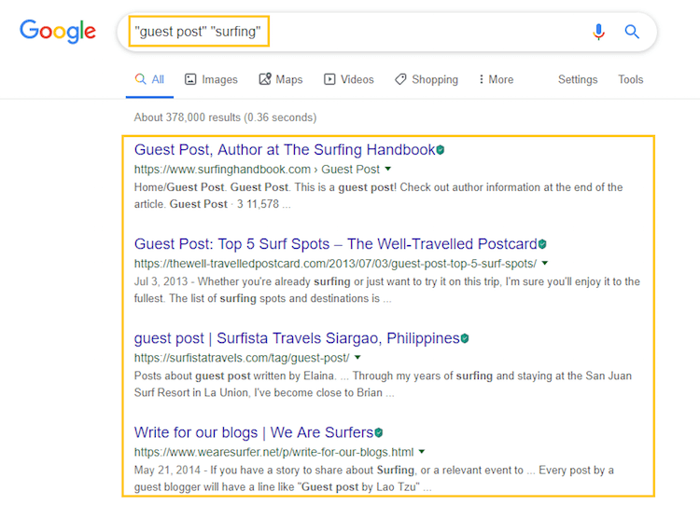Open the Settings menu
Screen dimensions: 700x505
pyautogui.click(x=578, y=79)
